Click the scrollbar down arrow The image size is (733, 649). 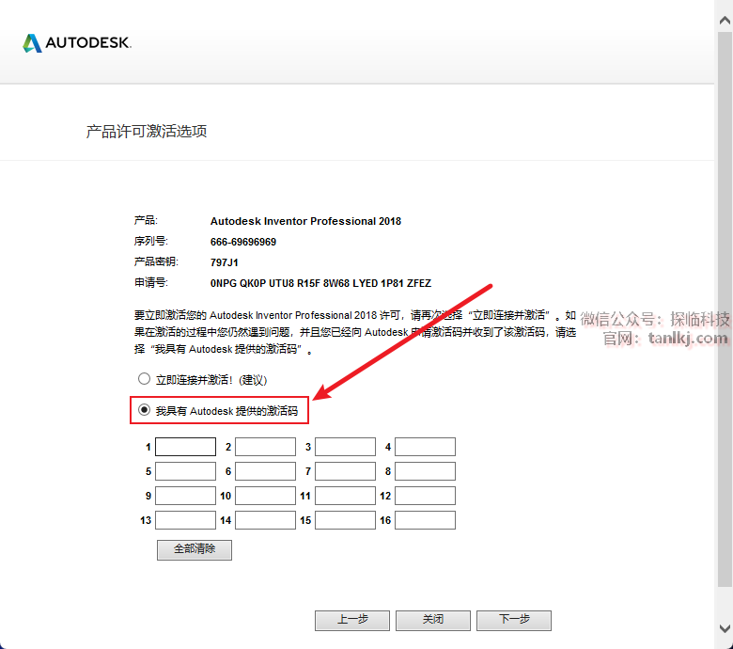coord(725,628)
